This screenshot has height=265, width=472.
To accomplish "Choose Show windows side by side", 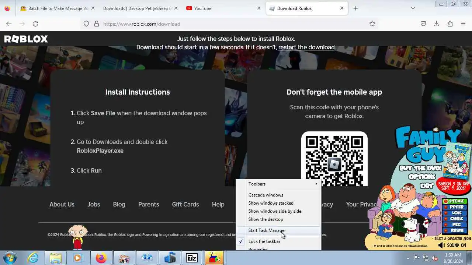I will coord(278,211).
